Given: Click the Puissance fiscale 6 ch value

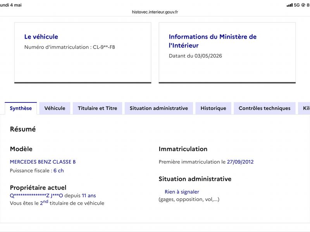Looking at the screenshot, I should point(59,171).
